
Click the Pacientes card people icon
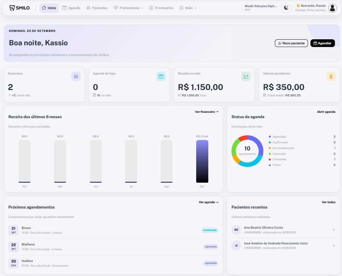coord(76,77)
